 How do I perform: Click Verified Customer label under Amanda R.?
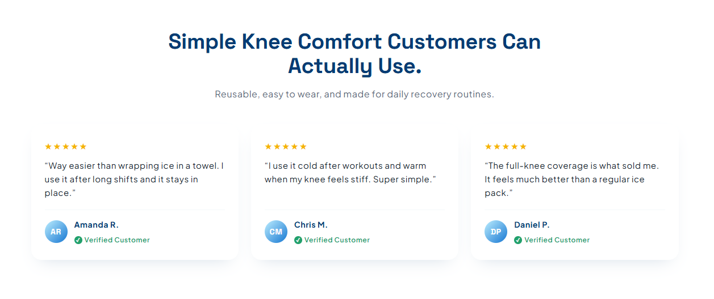pos(117,240)
